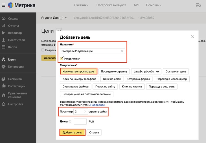Select Поиск по сайту condition type

point(105,87)
